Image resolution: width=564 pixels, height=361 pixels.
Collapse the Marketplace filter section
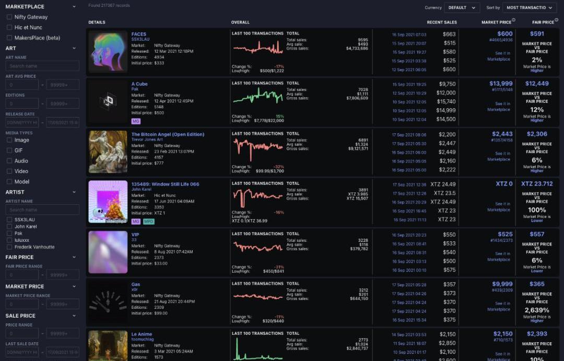click(74, 6)
